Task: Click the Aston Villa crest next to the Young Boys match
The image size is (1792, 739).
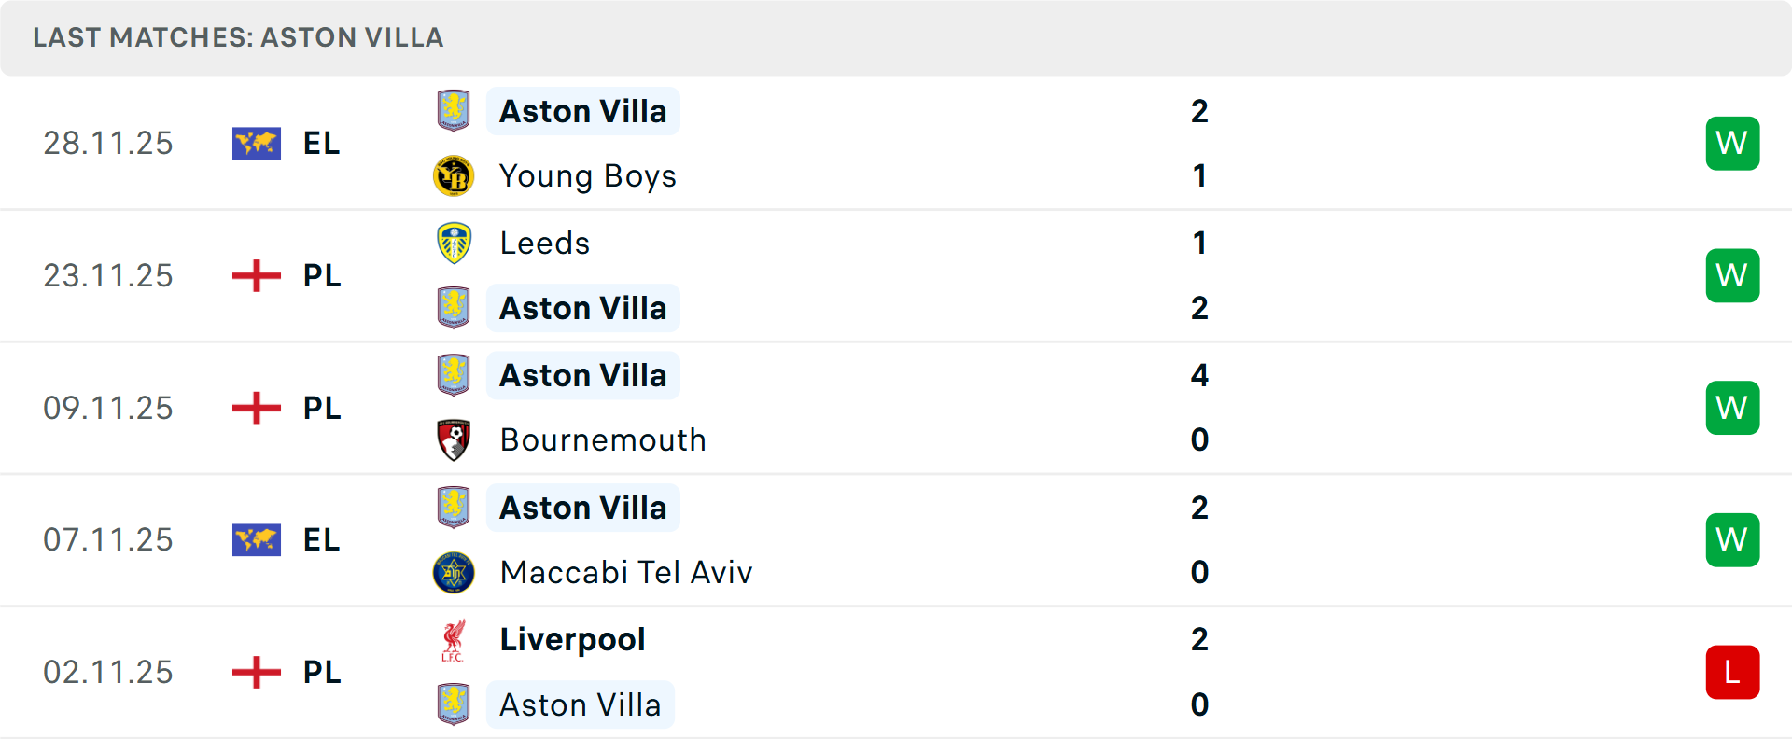Action: pyautogui.click(x=454, y=110)
